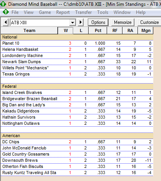
Task: Click Downsouth Brews margin value -11
Action: point(148,160)
